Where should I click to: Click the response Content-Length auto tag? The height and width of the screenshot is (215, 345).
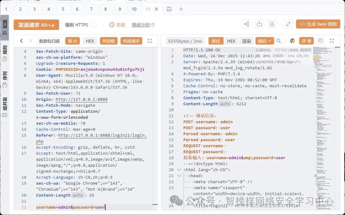pyautogui.click(x=225, y=104)
